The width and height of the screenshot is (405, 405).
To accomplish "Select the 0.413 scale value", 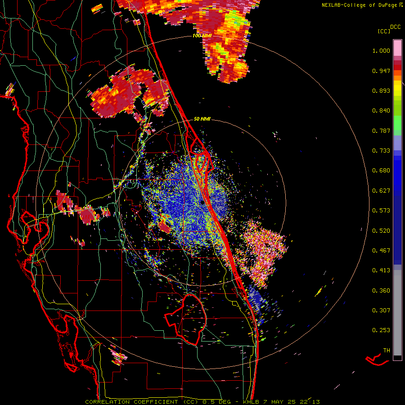I will pos(381,270).
